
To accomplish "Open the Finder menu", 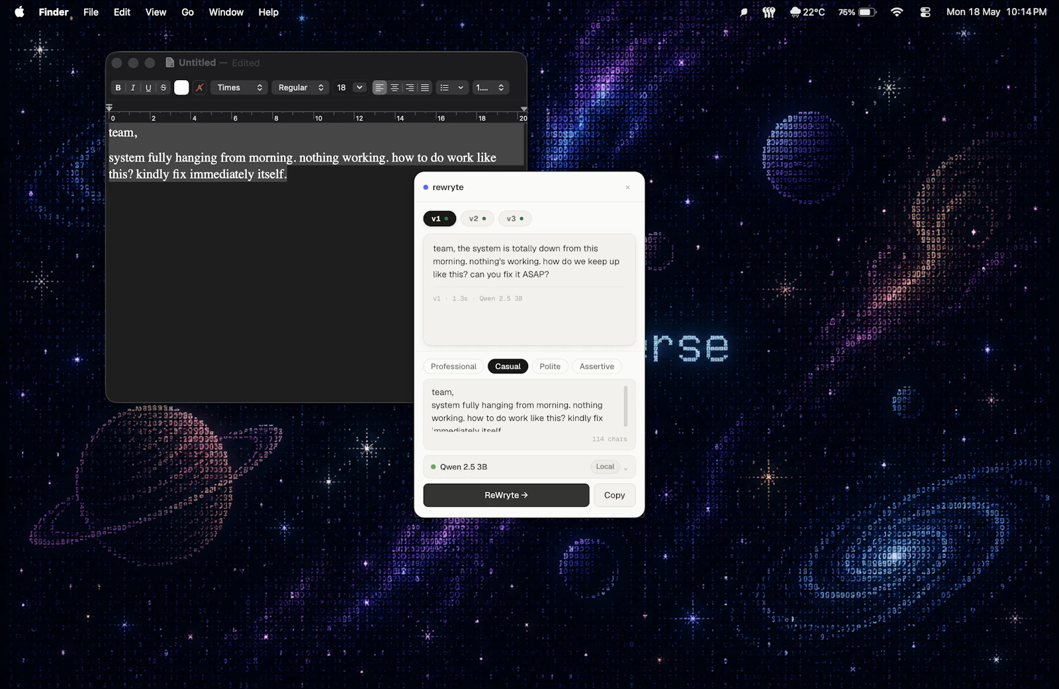I will pos(54,12).
